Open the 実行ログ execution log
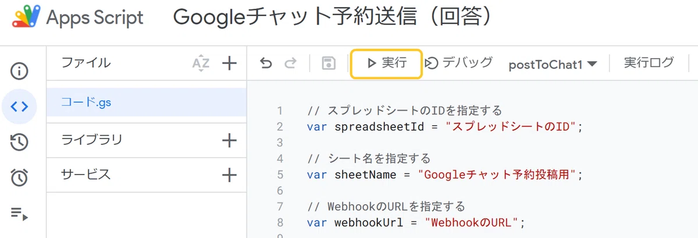Screen dimensions: 698x238 pos(649,63)
